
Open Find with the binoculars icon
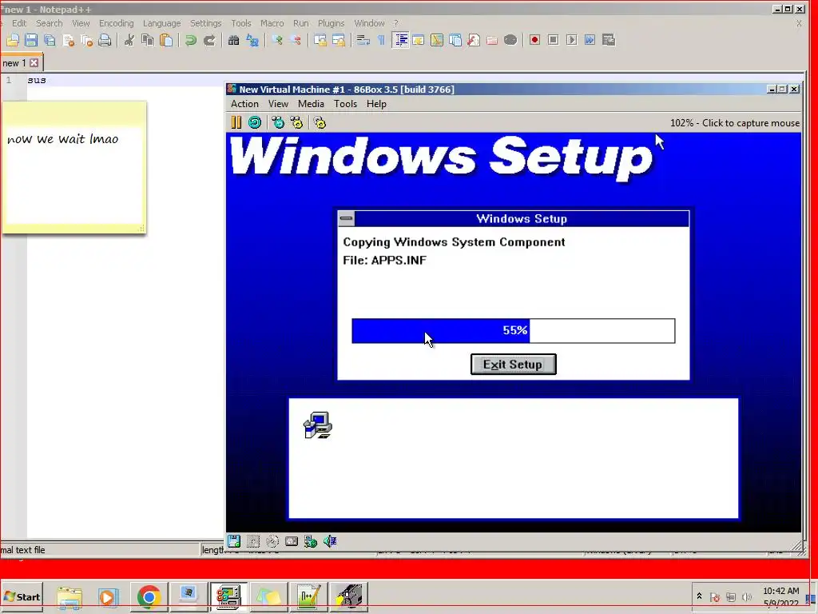coord(234,40)
